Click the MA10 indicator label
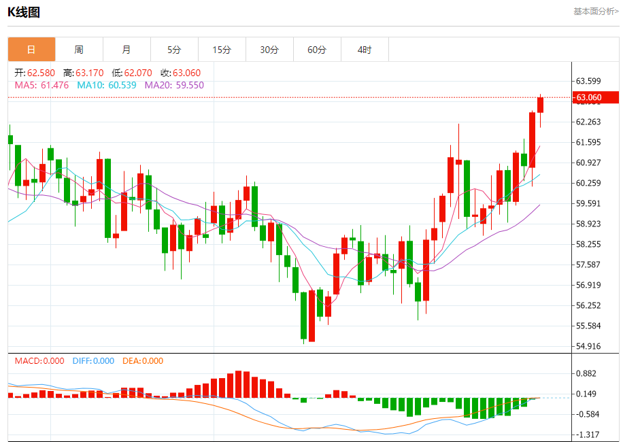 tap(107, 85)
